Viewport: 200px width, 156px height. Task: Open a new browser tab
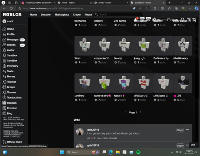point(170,3)
